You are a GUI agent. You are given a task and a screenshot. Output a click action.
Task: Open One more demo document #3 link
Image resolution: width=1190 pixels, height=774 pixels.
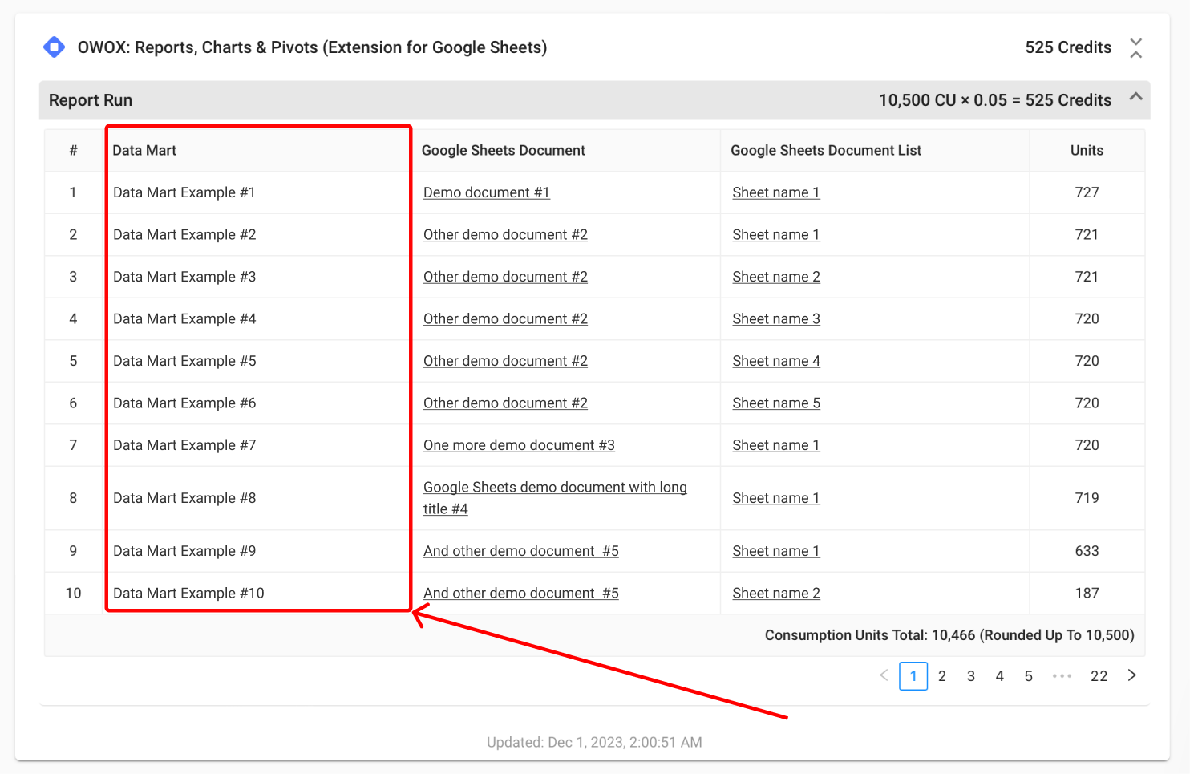pyautogui.click(x=519, y=445)
